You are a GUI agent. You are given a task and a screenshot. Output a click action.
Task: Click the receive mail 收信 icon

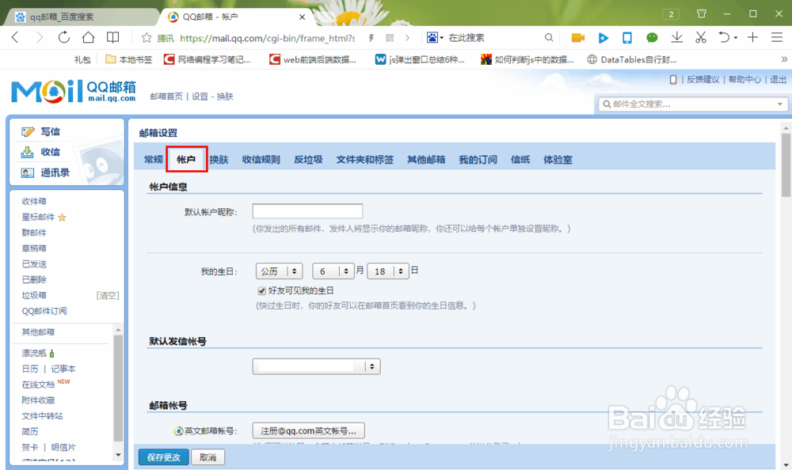(x=27, y=152)
